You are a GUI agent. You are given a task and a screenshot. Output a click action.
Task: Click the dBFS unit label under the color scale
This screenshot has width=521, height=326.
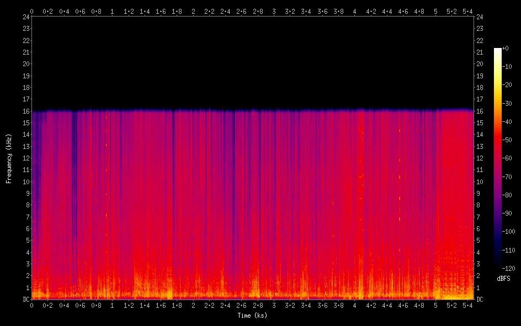coord(503,279)
